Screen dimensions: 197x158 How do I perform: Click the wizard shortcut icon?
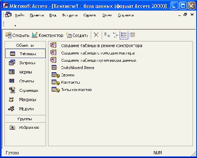coord(53,52)
